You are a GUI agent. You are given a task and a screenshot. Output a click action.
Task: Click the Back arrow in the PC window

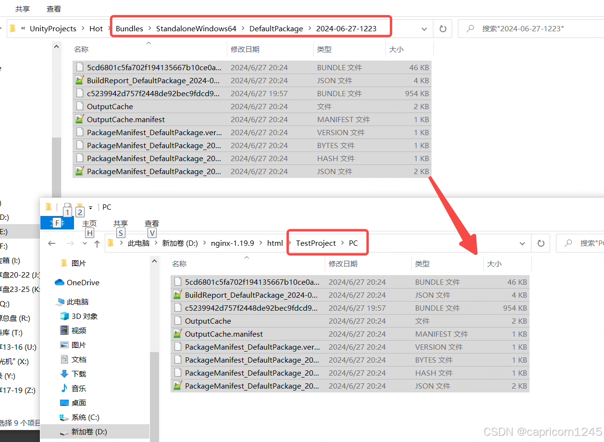pyautogui.click(x=52, y=243)
